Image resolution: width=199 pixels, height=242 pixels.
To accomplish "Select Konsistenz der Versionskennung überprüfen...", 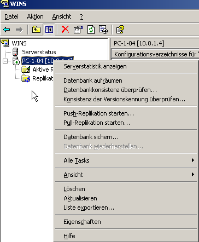I will [x=126, y=99].
